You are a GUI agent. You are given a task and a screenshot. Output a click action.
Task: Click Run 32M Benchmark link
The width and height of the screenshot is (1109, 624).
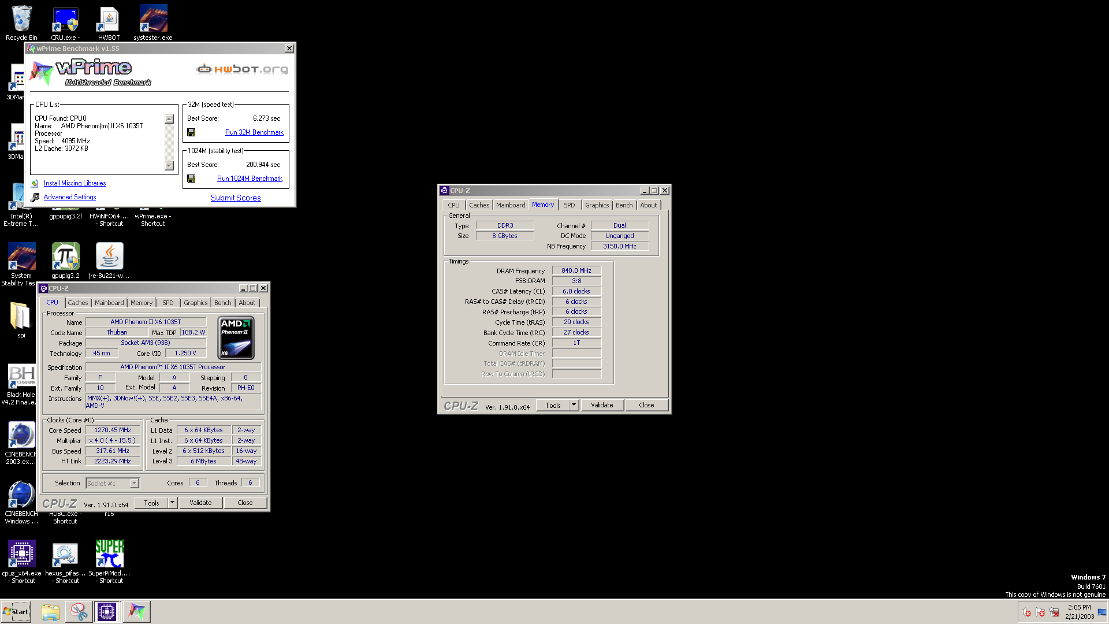pos(254,132)
